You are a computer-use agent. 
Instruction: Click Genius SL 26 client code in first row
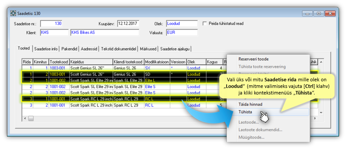tap(128, 68)
